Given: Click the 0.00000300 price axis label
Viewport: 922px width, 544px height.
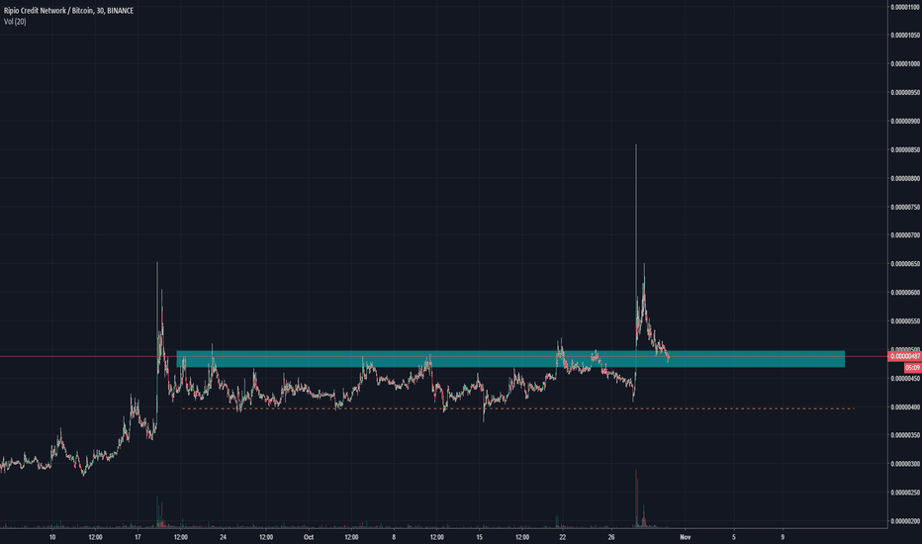Looking at the screenshot, I should click(905, 464).
